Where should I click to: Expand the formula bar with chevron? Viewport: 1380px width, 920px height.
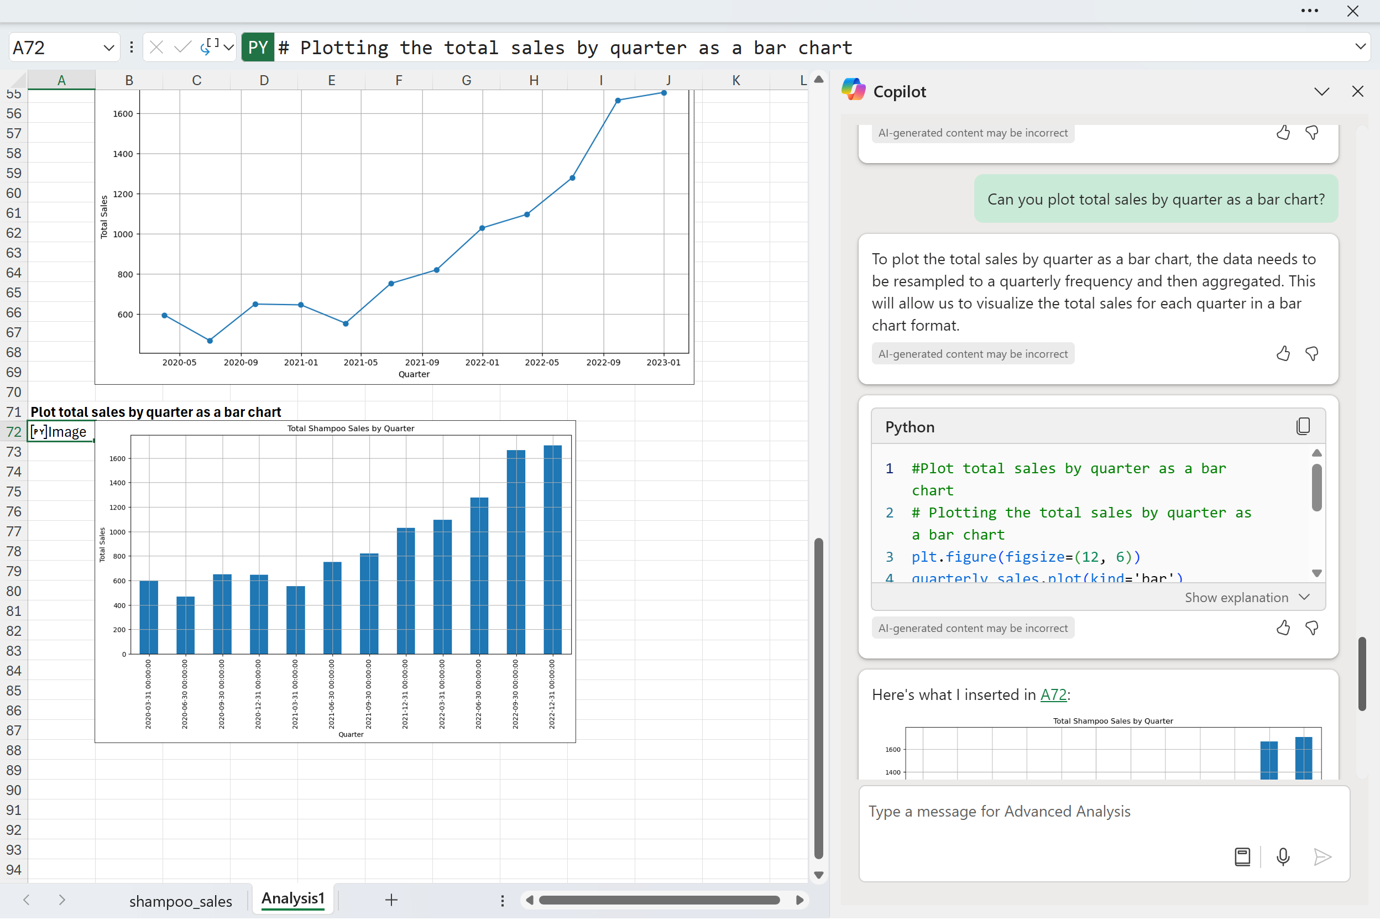tap(1360, 47)
